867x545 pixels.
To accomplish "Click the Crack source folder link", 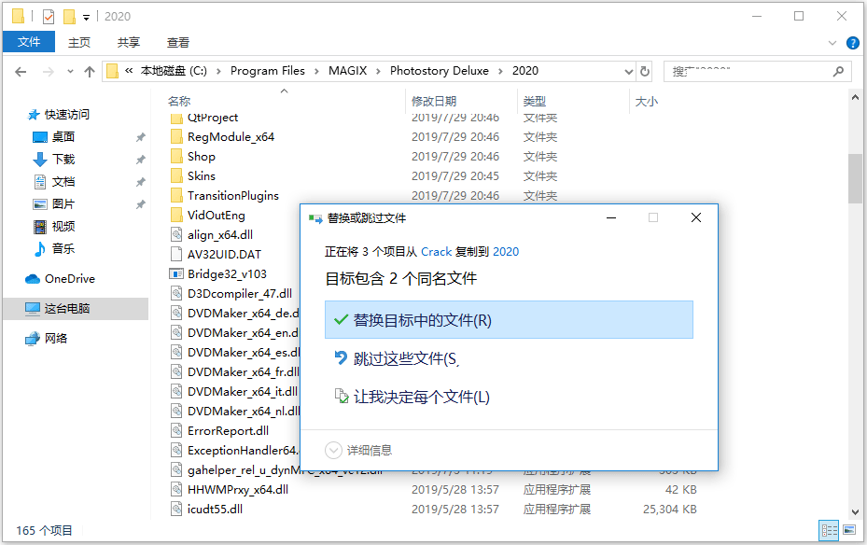I will point(436,251).
